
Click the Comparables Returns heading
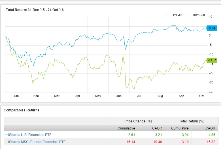[x=21, y=110]
